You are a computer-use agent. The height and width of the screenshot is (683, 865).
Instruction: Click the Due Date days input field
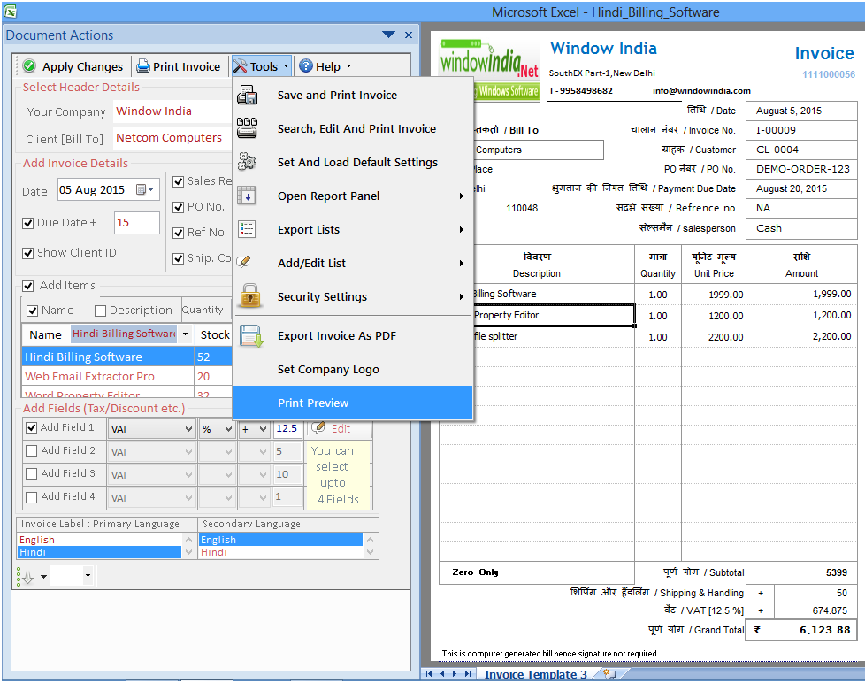[137, 223]
